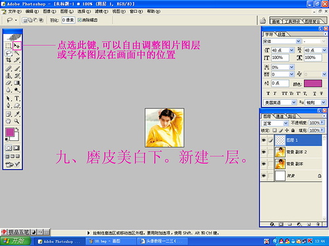The image size is (329, 246).
Task: Hide the 背景 副本 layer eye
Action: (264, 164)
